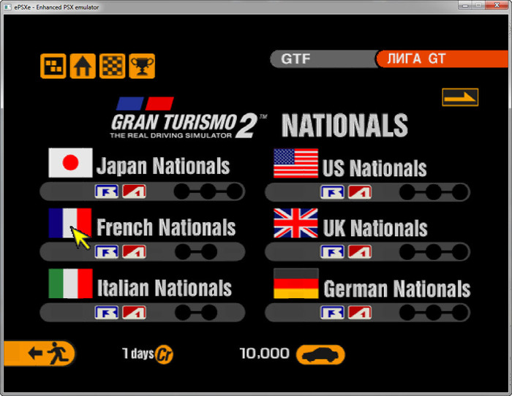The image size is (512, 396).
Task: Open the trophy status icon
Action: tap(141, 66)
